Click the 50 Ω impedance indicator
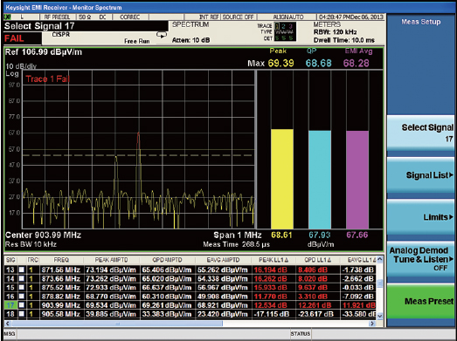 tap(85, 17)
